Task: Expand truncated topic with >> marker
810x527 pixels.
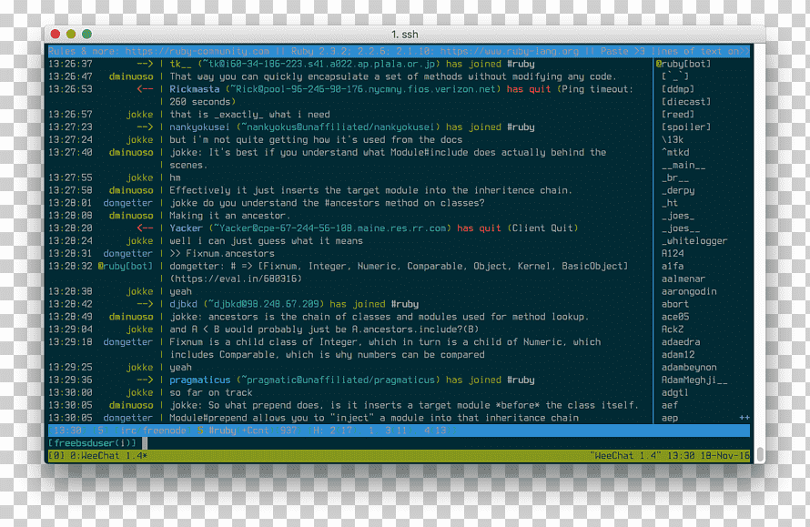Action: pyautogui.click(x=744, y=51)
